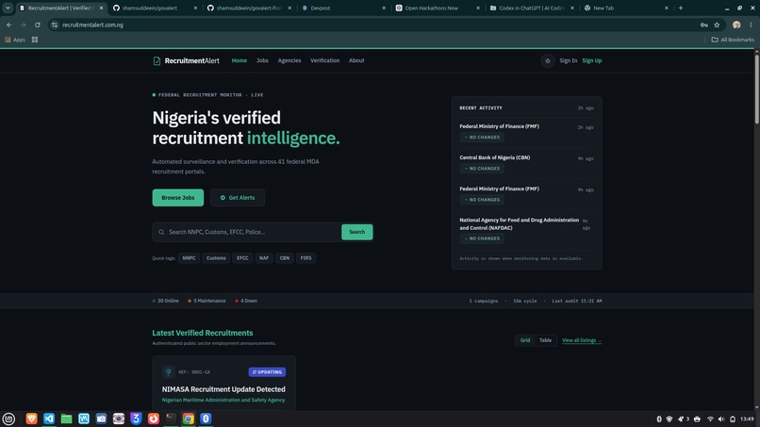760x427 pixels.
Task: Click the Wi-Fi network tray icon
Action: coord(710,419)
